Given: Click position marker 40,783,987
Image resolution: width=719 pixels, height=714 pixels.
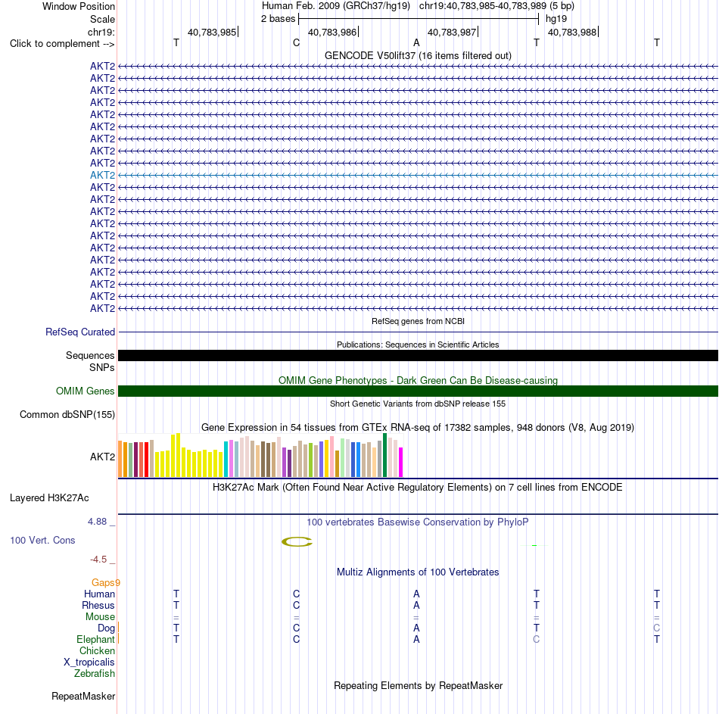Looking at the screenshot, I should (x=452, y=32).
